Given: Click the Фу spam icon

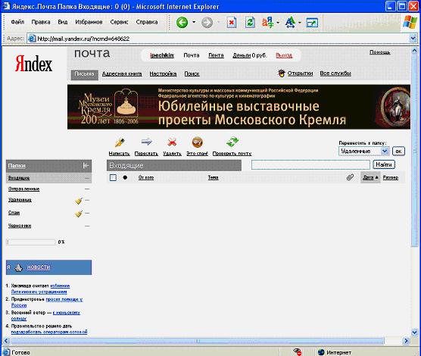Looking at the screenshot, I should tap(198, 142).
